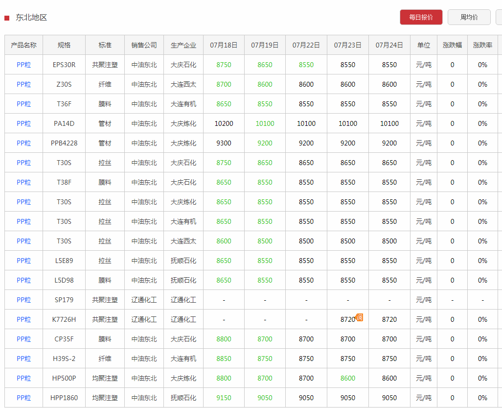Click the 每日报价 button
Image resolution: width=502 pixels, height=408 pixels.
point(421,17)
